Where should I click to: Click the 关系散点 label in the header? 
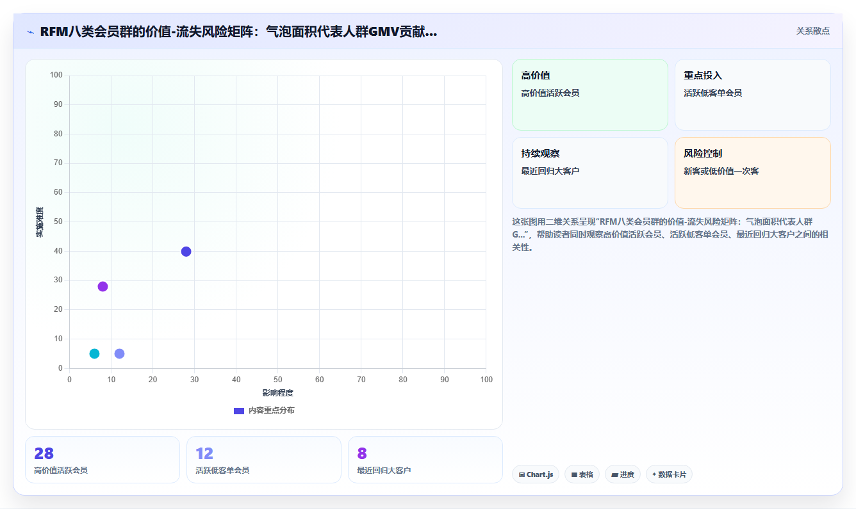point(812,31)
